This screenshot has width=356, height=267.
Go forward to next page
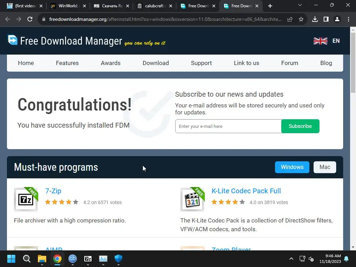pyautogui.click(x=19, y=19)
